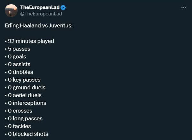Image resolution: width=192 pixels, height=140 pixels.
Task: Click the "92 minutes played" line
Action: (x=31, y=41)
